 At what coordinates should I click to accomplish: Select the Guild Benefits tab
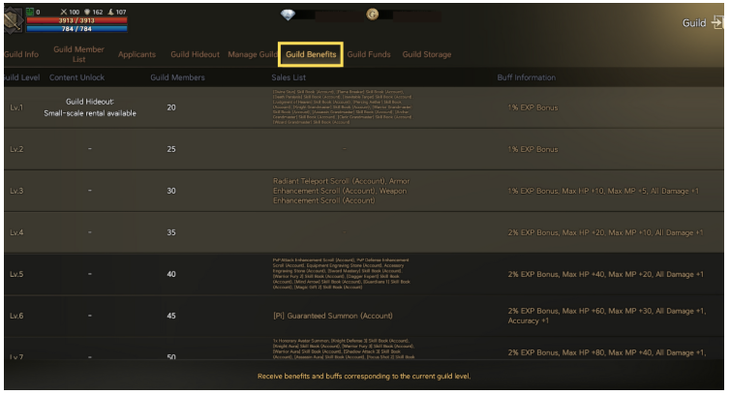coord(311,54)
